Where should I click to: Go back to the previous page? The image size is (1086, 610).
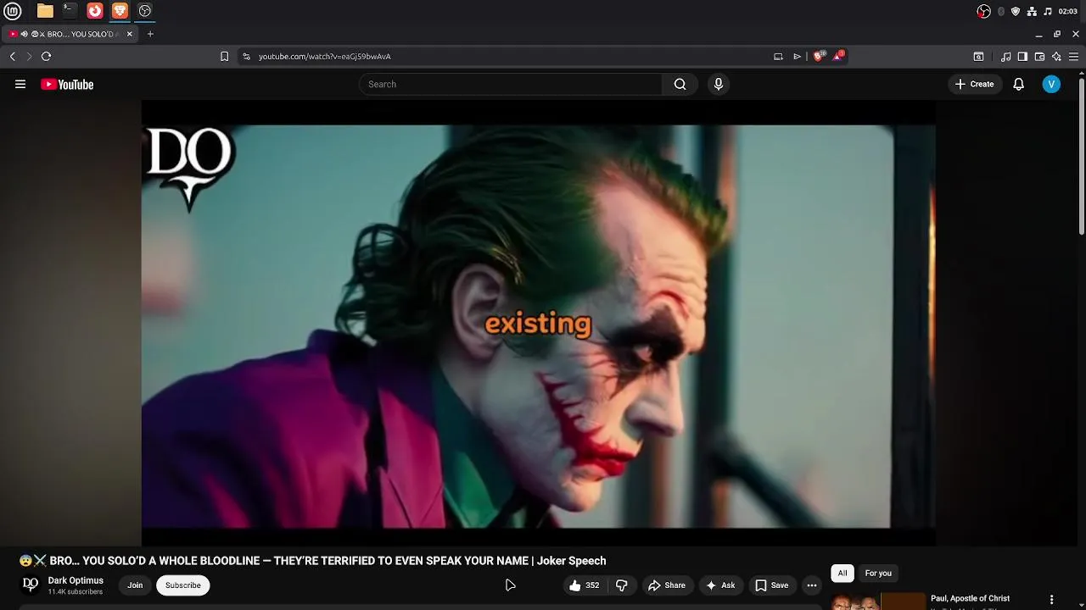(x=13, y=56)
